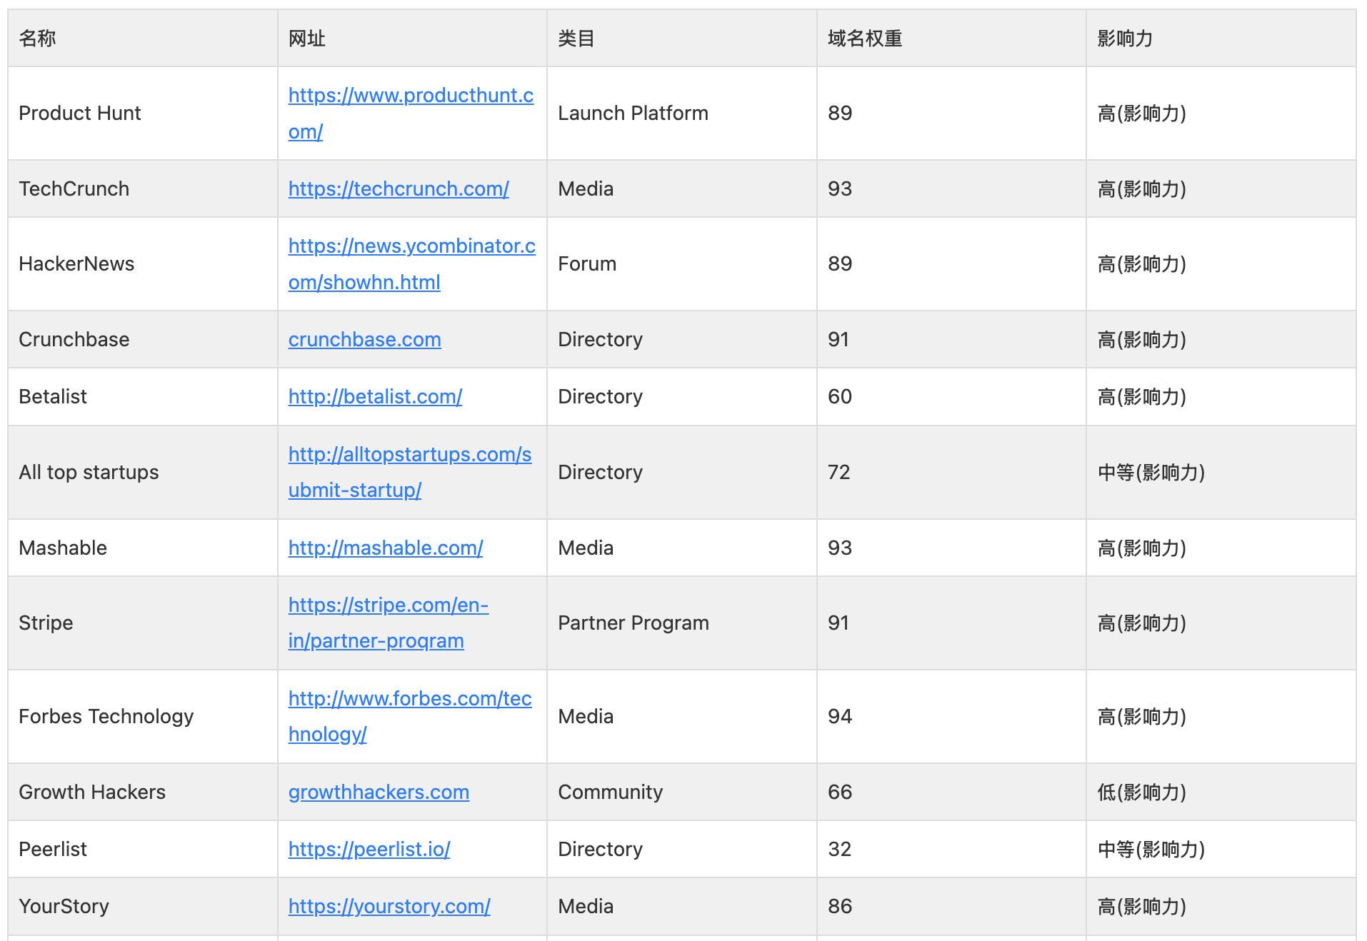The image size is (1367, 941).
Task: Click the domain weight 72 cell
Action: coord(951,472)
